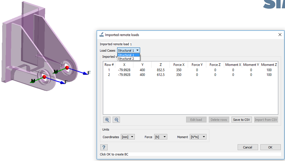Expand the Force units dropdown

160,137
